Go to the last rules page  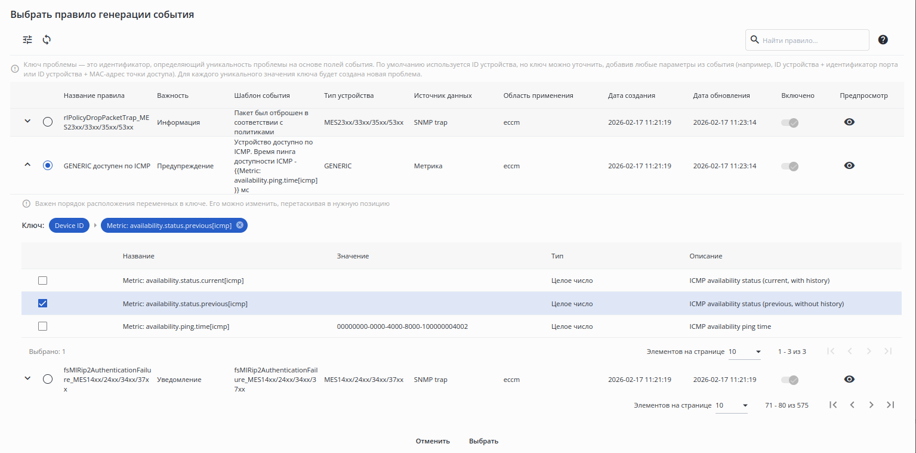pos(890,405)
